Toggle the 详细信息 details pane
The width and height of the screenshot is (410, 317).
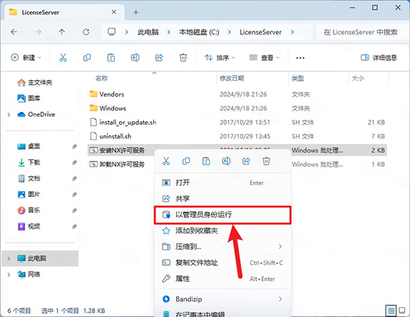click(379, 57)
